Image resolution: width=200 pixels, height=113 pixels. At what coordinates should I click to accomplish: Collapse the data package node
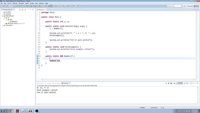tap(7, 20)
